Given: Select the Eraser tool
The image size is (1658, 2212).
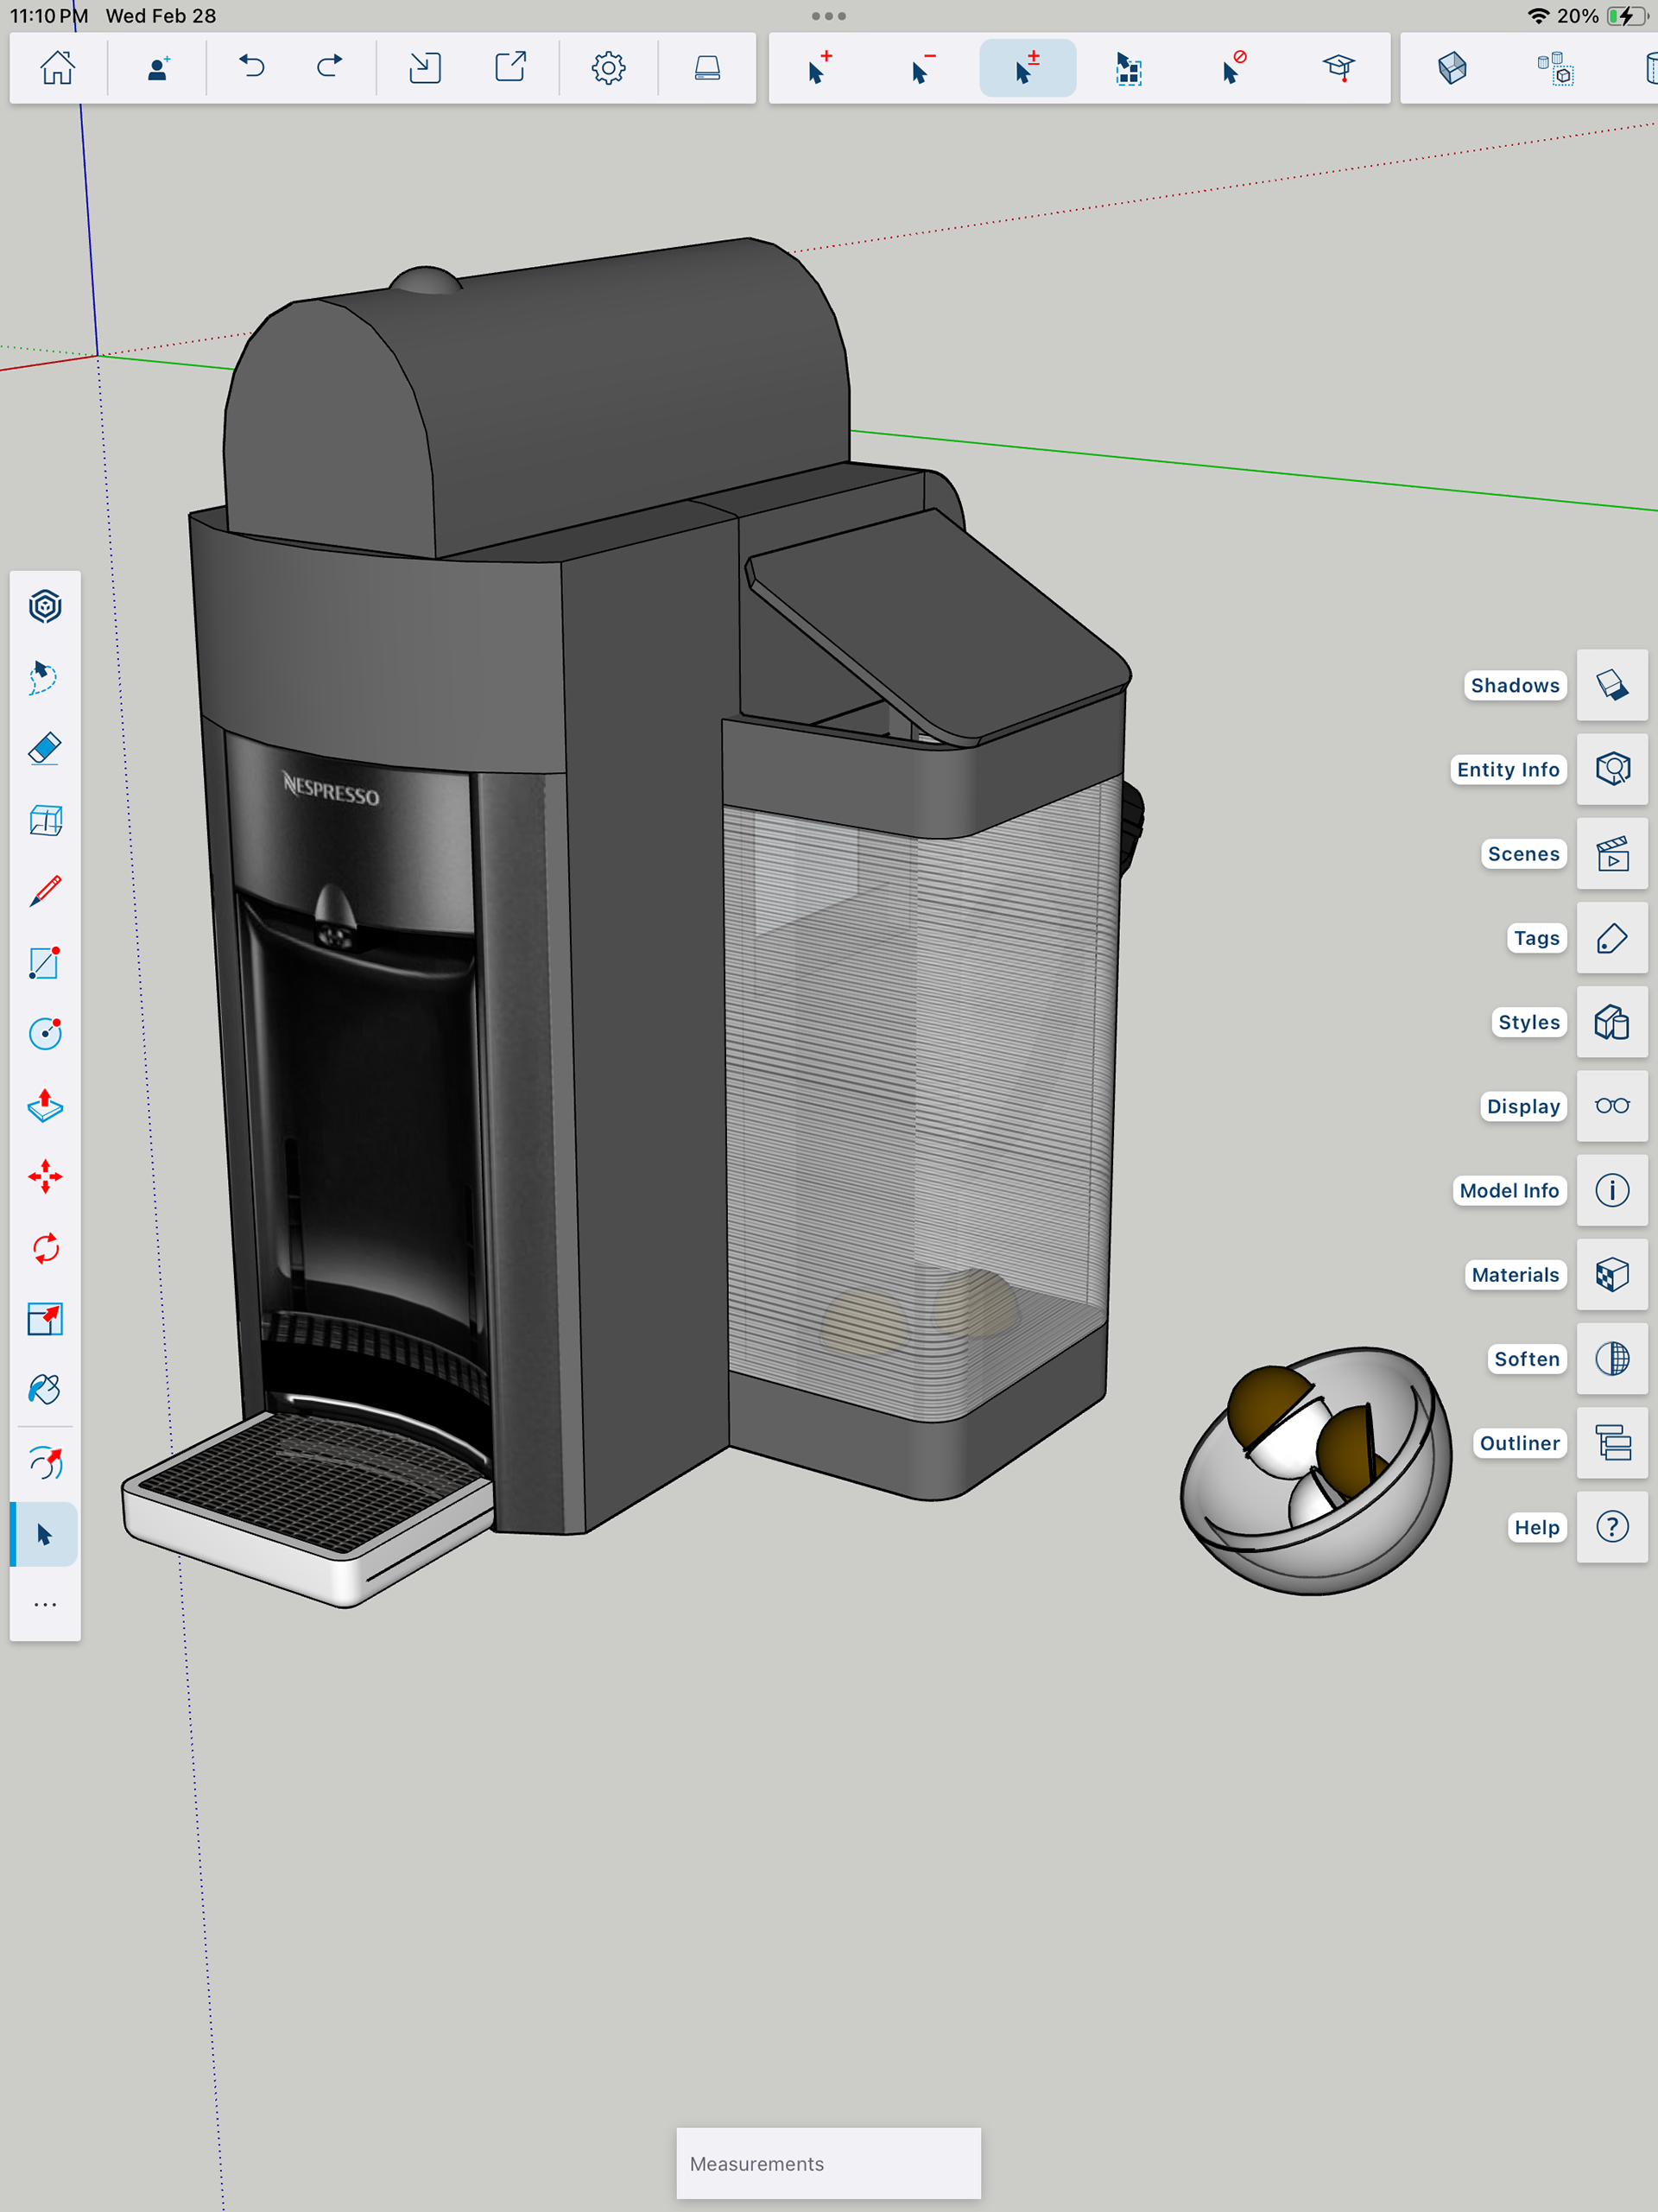Looking at the screenshot, I should tap(45, 749).
